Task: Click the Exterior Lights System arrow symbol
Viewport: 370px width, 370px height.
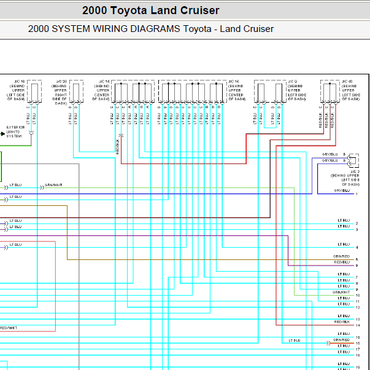Action: click(2, 134)
